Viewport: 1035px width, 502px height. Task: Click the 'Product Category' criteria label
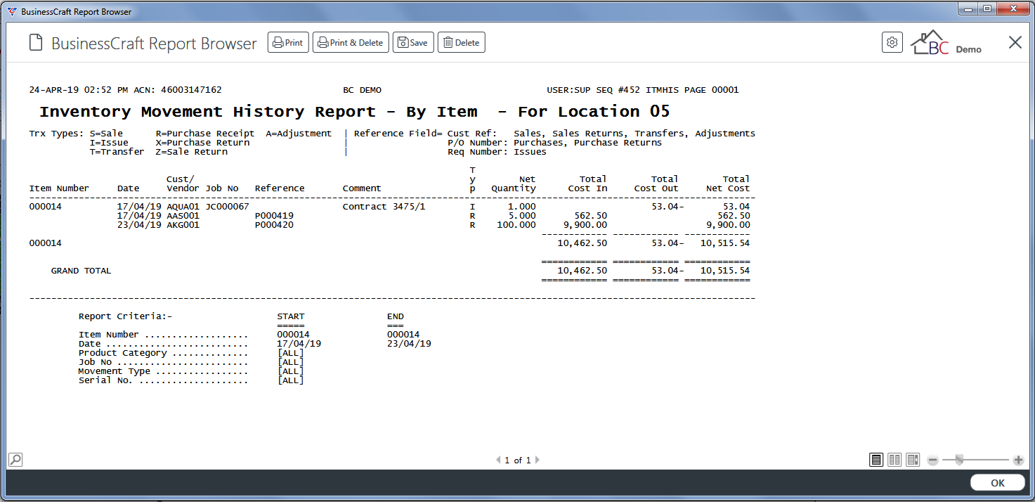pos(122,353)
